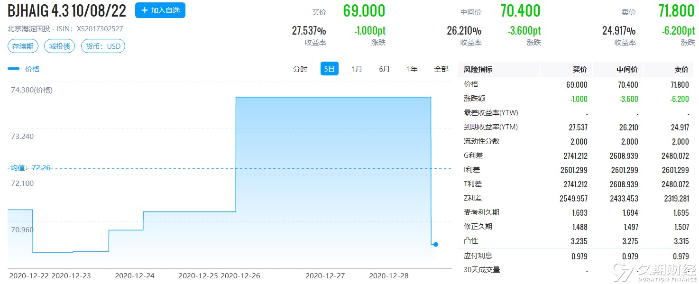Select the blue endpoint dot on the chart

(436, 245)
